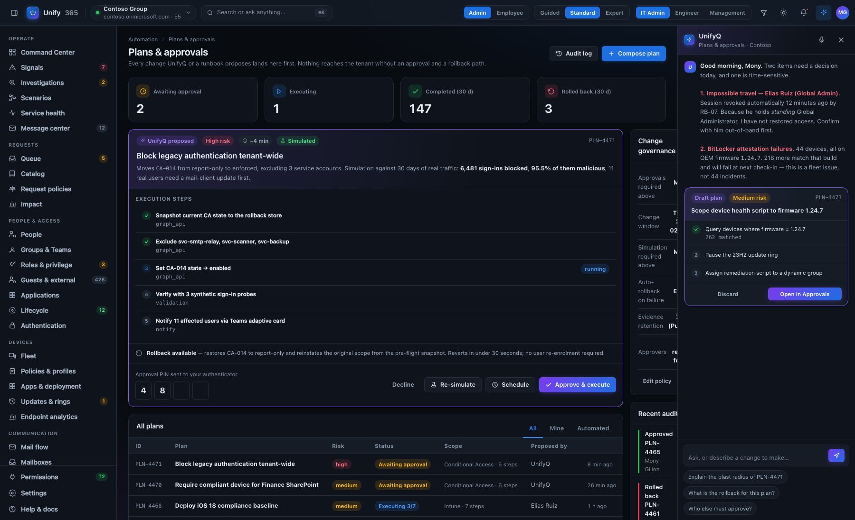855x520 pixels.
Task: Compose a new plan
Action: [634, 54]
